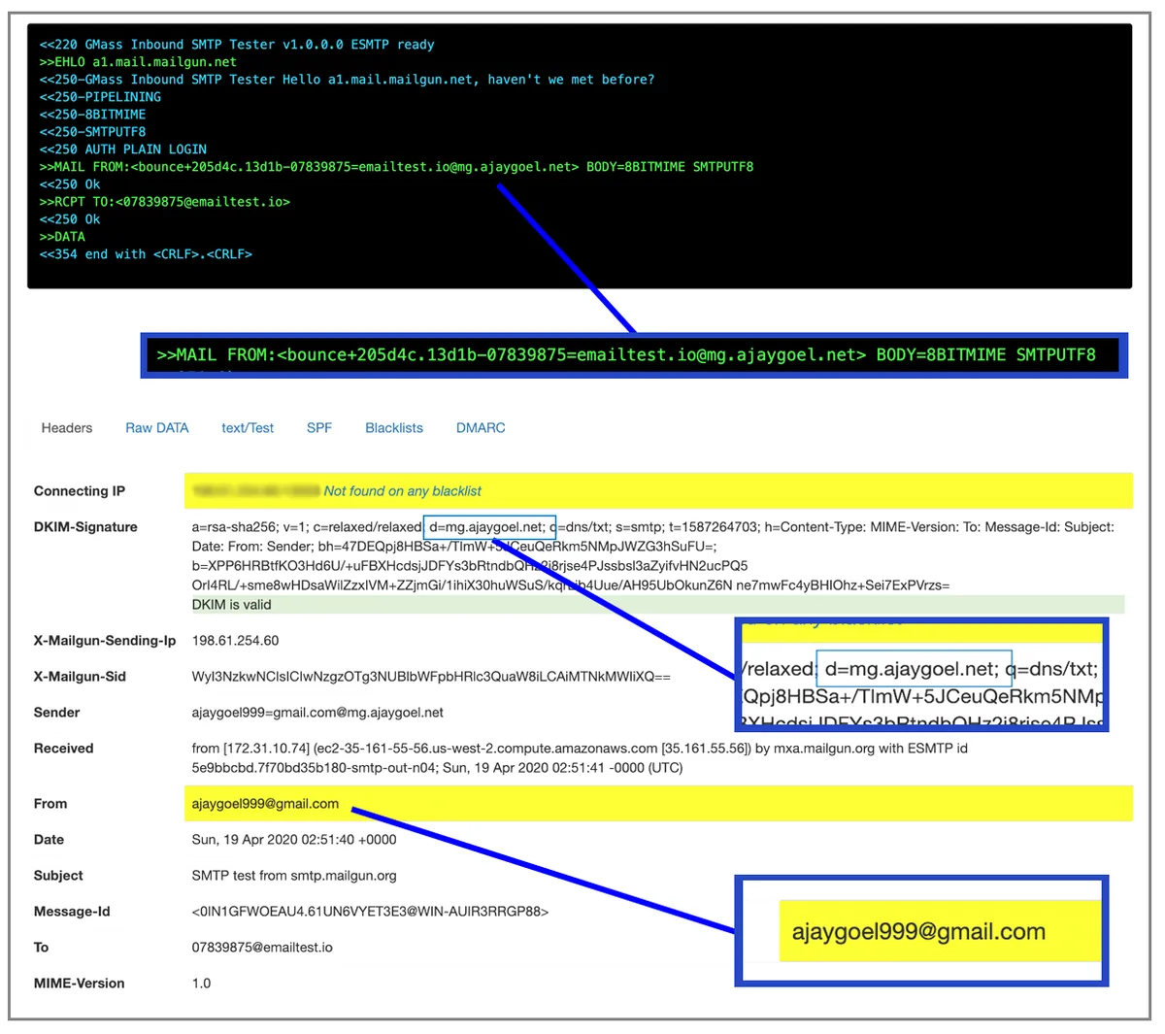Open the text/Test tab
Image resolution: width=1165 pixels, height=1034 pixels.
click(248, 428)
